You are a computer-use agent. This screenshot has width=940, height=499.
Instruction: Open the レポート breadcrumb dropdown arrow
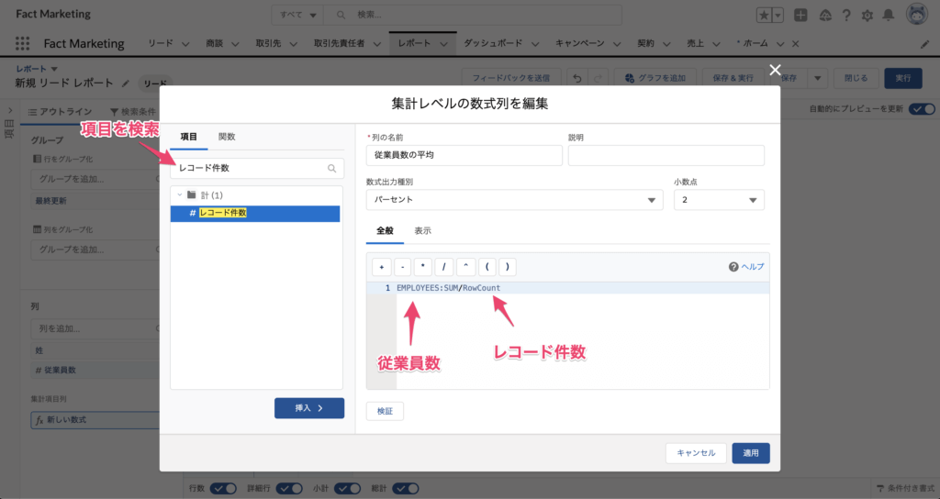coord(54,69)
